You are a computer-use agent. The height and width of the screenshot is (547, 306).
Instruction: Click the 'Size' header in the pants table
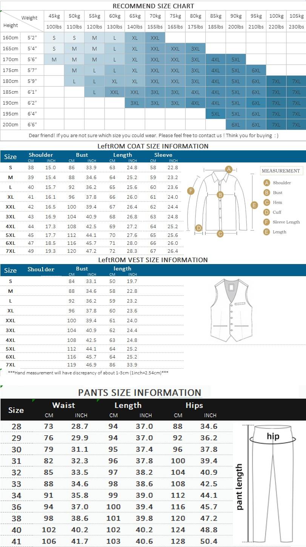click(16, 410)
